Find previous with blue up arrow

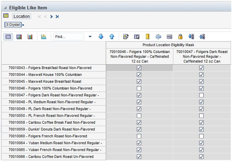(x=112, y=37)
